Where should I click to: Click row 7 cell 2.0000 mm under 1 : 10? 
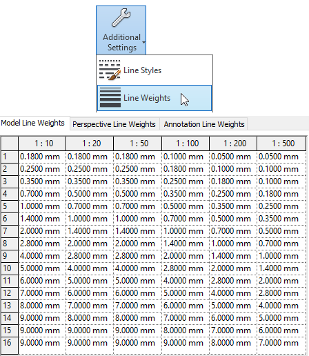click(x=42, y=231)
